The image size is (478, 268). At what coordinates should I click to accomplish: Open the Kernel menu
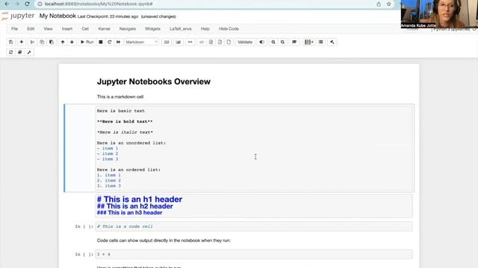tap(104, 29)
